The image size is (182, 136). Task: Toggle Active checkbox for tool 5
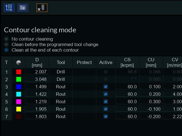click(x=105, y=102)
